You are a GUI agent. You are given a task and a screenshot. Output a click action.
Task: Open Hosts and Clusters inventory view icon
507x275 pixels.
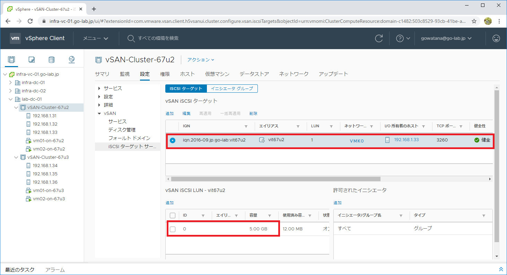[x=11, y=60]
